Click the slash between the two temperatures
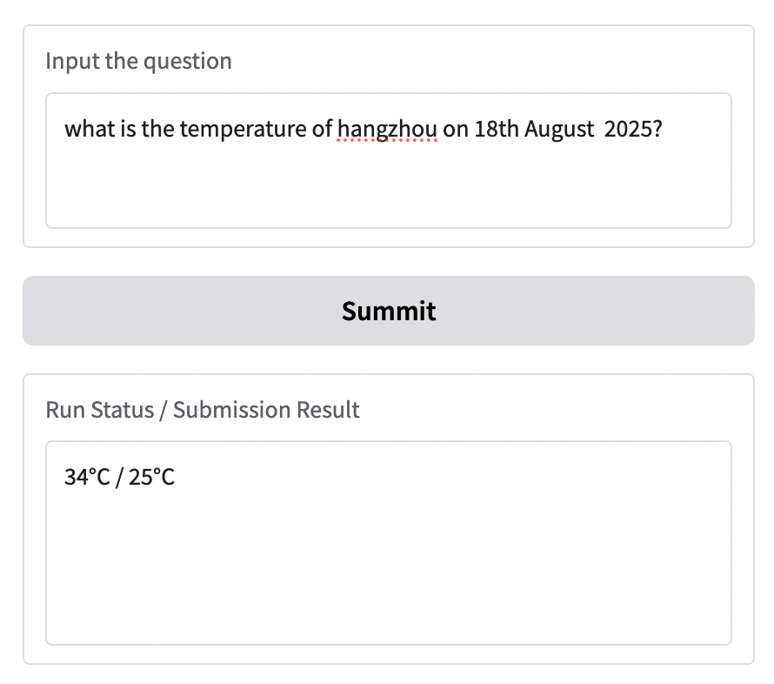The image size is (774, 684). click(120, 477)
